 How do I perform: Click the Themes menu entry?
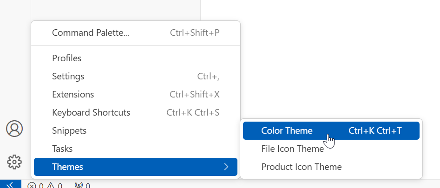click(x=68, y=167)
